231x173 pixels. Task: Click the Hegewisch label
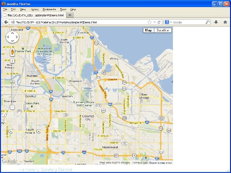[x=76, y=81]
